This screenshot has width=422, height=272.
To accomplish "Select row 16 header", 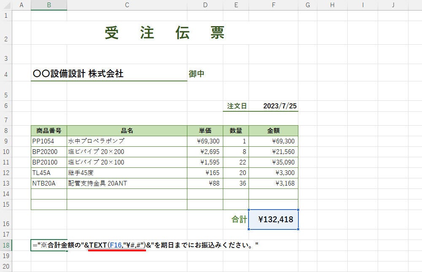I will (x=6, y=220).
